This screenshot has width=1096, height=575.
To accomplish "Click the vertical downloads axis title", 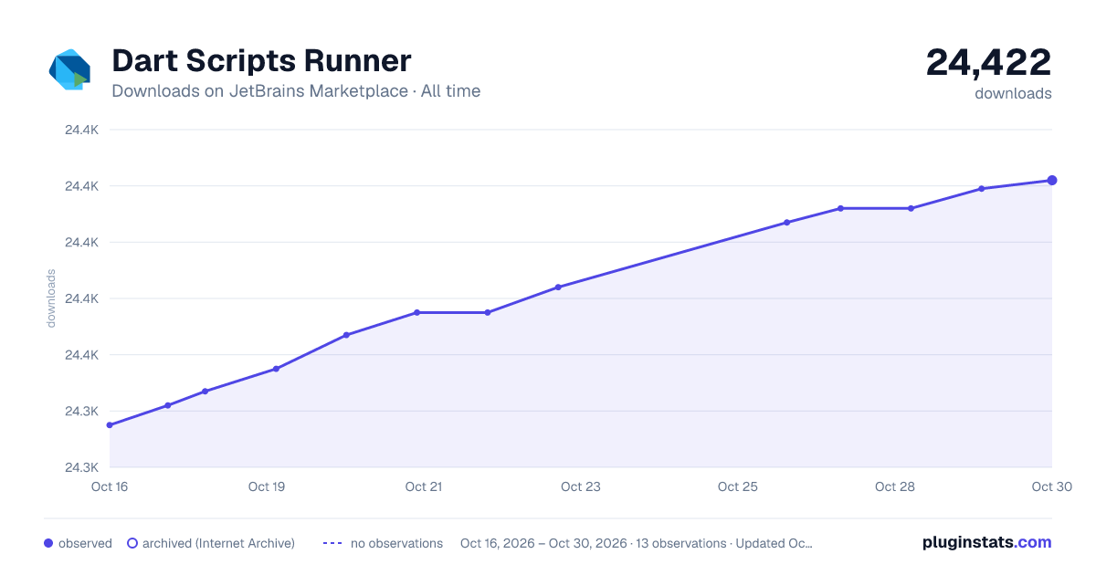I will click(51, 298).
